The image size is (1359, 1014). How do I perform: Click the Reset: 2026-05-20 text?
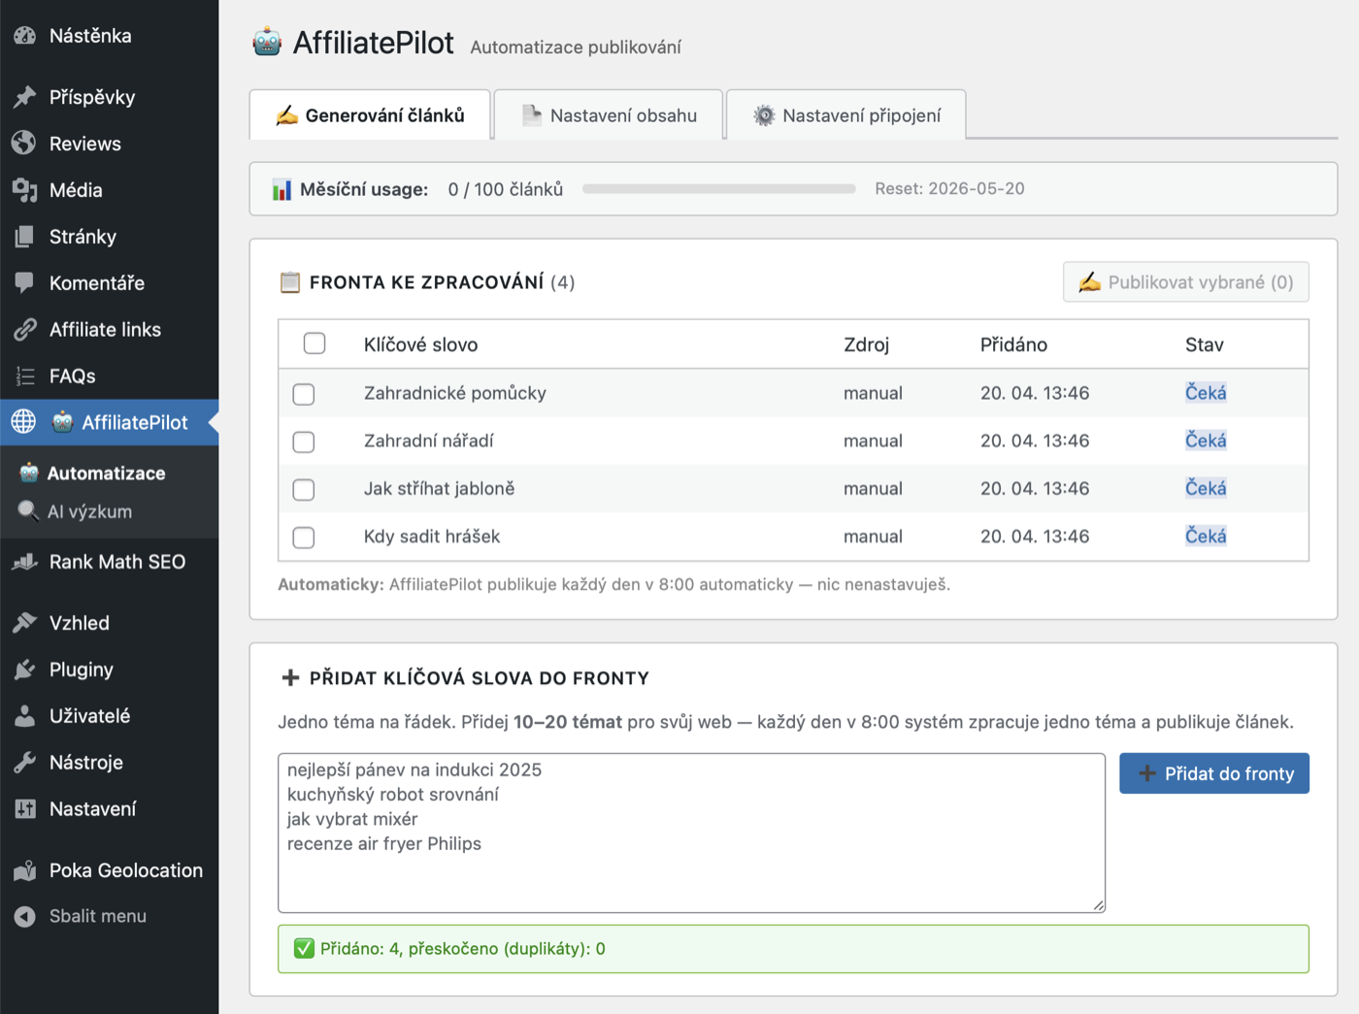tap(949, 189)
